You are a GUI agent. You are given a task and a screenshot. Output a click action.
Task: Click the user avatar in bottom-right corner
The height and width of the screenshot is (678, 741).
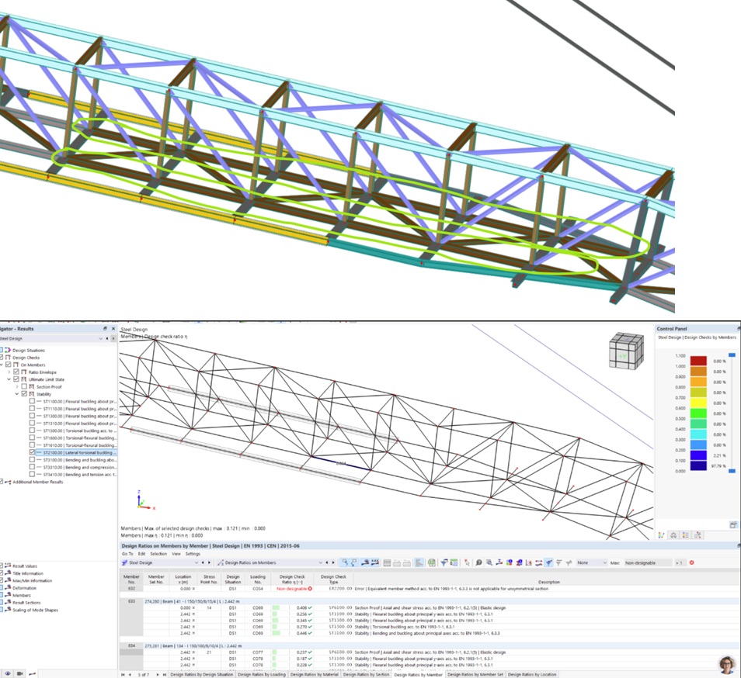(727, 664)
